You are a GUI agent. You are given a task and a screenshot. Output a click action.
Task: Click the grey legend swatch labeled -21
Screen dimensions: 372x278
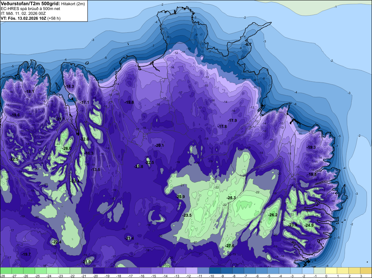point(87,271)
